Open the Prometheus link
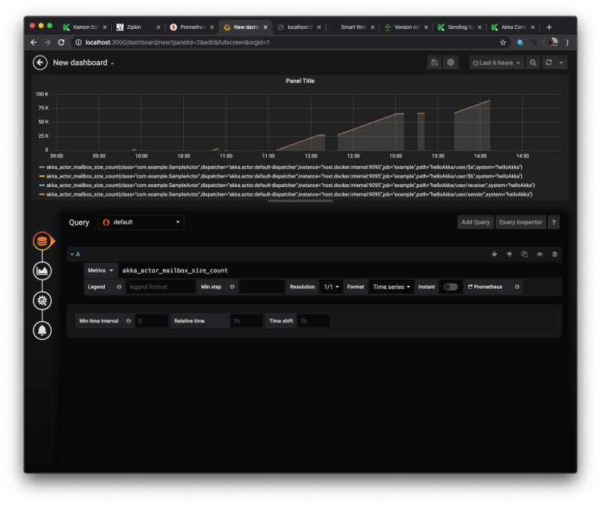Viewport: 601px width, 505px height. click(x=485, y=287)
